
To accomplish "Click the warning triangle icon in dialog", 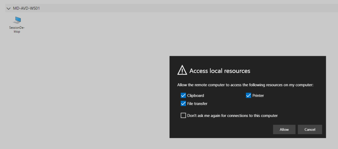I will pyautogui.click(x=182, y=70).
